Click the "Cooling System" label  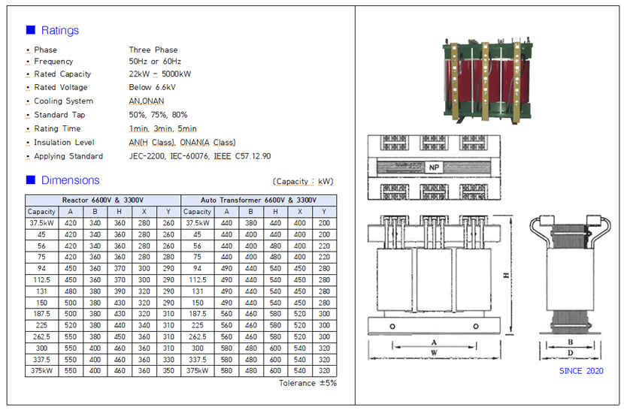point(64,101)
